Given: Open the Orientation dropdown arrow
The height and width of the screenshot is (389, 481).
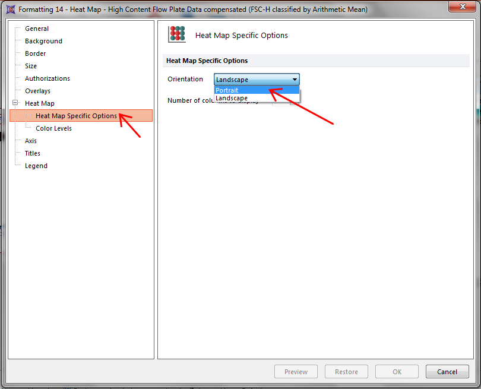Looking at the screenshot, I should pos(295,80).
